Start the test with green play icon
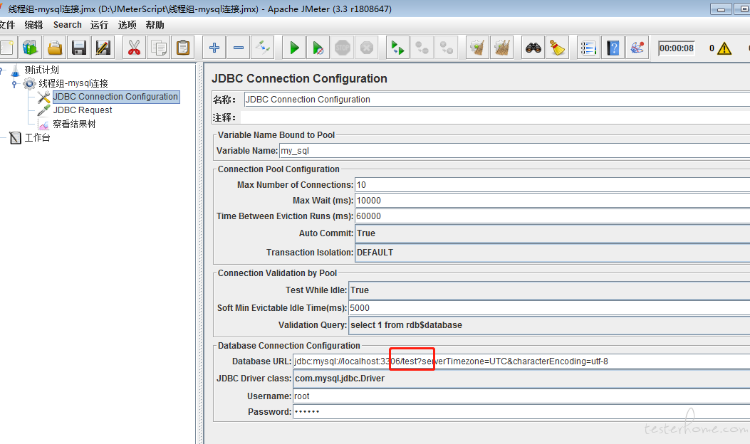 point(294,48)
